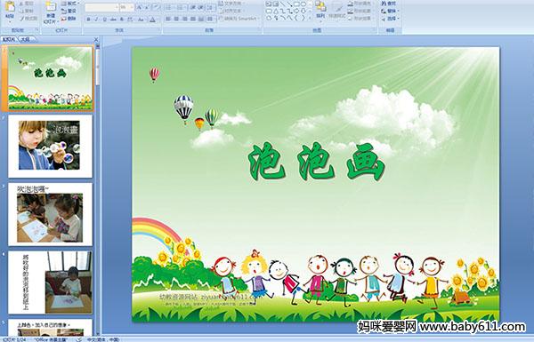Switch to the Slides tab in left pane
This screenshot has width=534, height=342.
[x=9, y=39]
